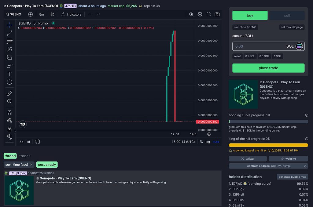Open the emoji icons tool
The width and height of the screenshot is (313, 207).
click(9, 82)
